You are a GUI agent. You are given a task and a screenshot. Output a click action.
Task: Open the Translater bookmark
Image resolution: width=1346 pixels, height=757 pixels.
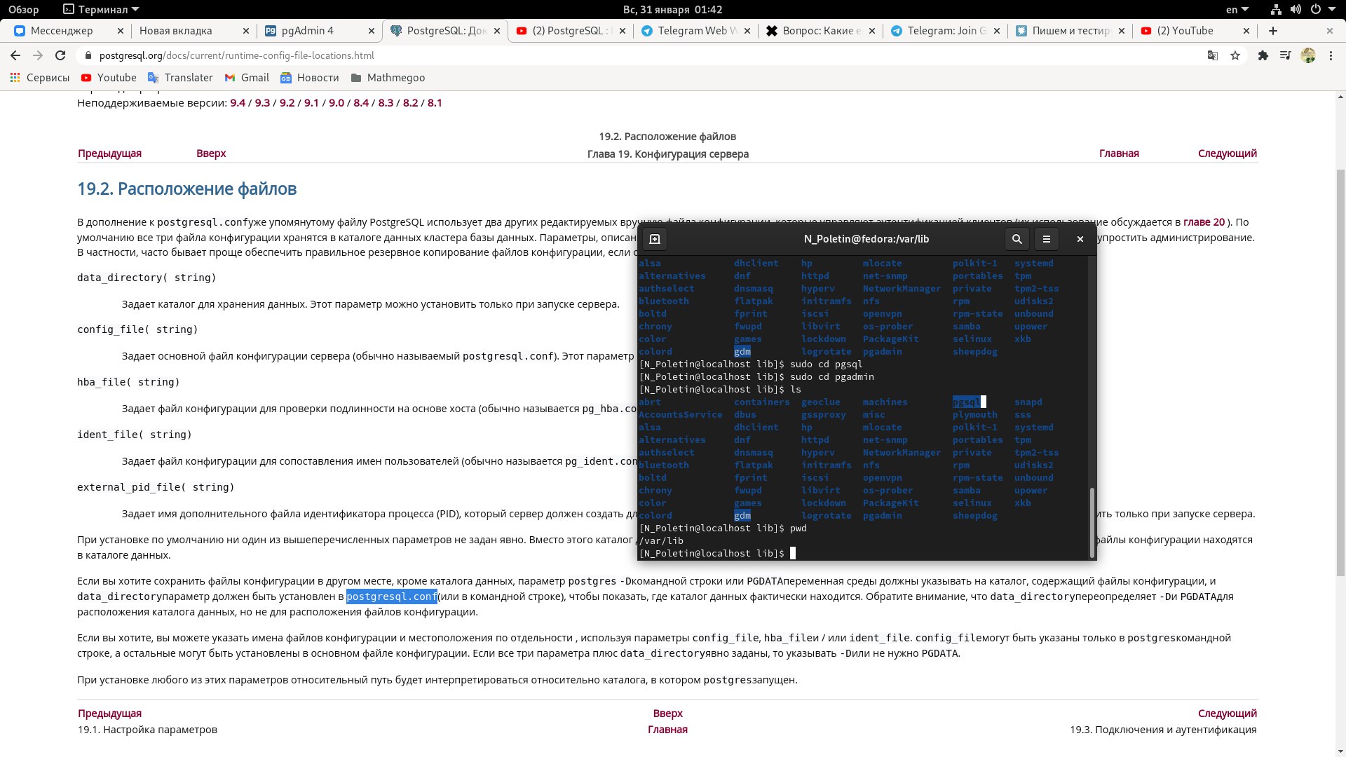pos(180,78)
